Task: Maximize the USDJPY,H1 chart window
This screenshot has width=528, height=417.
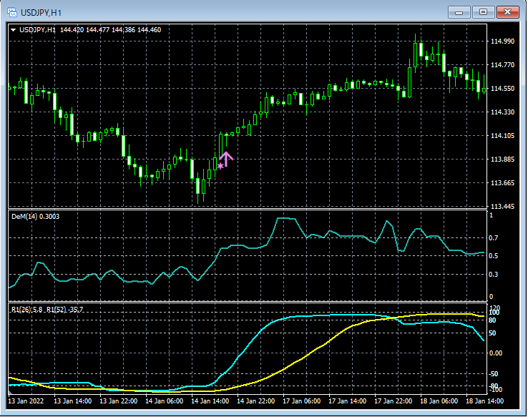Action: pos(484,12)
